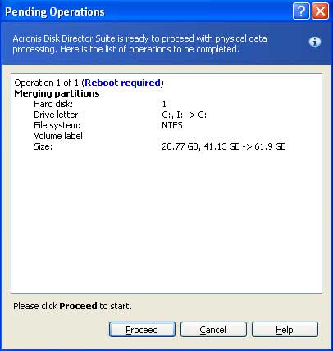This screenshot has width=333, height=351.
Task: Close the Pending Operations dialog
Action: pyautogui.click(x=320, y=11)
